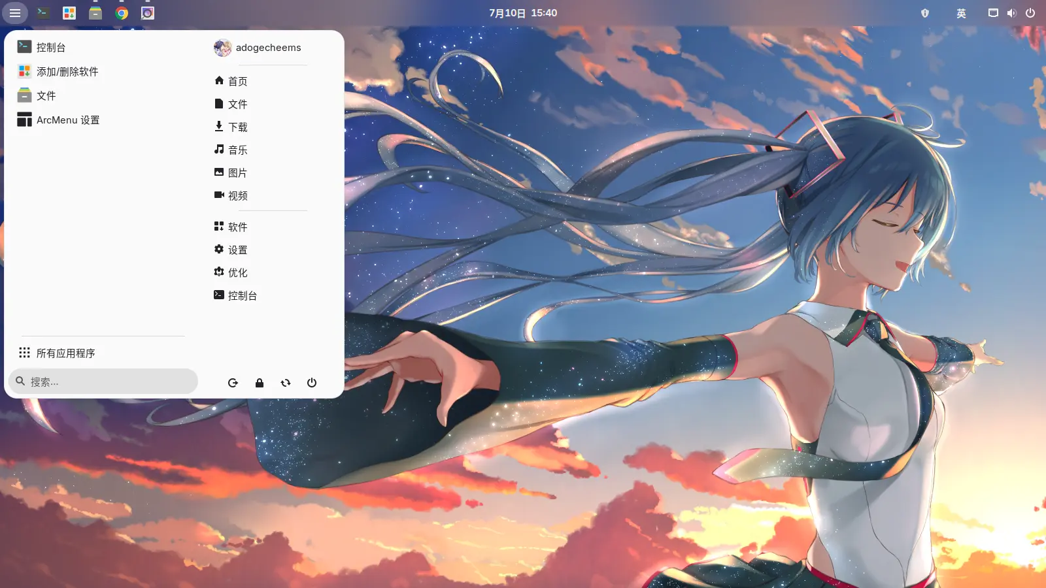1046x588 pixels.
Task: Launch Chrome from top panel
Action: point(122,13)
